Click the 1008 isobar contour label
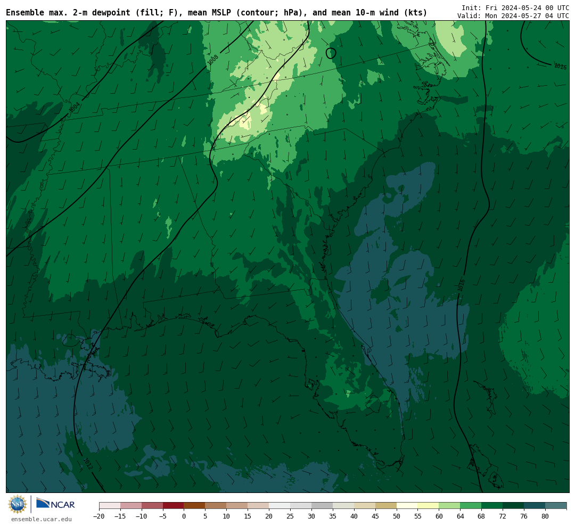 [x=212, y=60]
